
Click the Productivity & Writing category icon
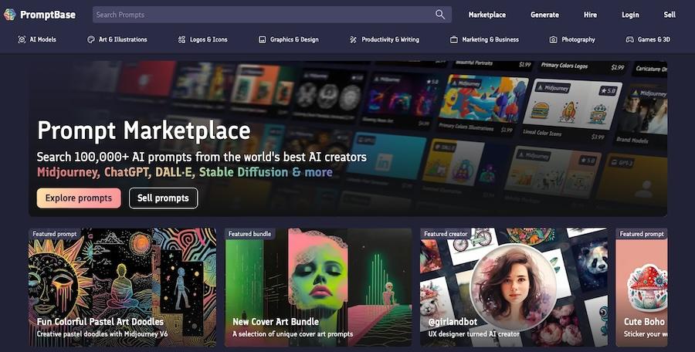pos(353,39)
